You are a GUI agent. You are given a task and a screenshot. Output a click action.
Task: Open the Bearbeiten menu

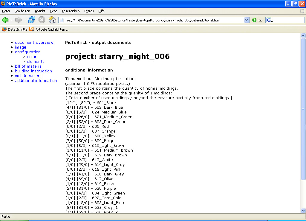click(22, 11)
